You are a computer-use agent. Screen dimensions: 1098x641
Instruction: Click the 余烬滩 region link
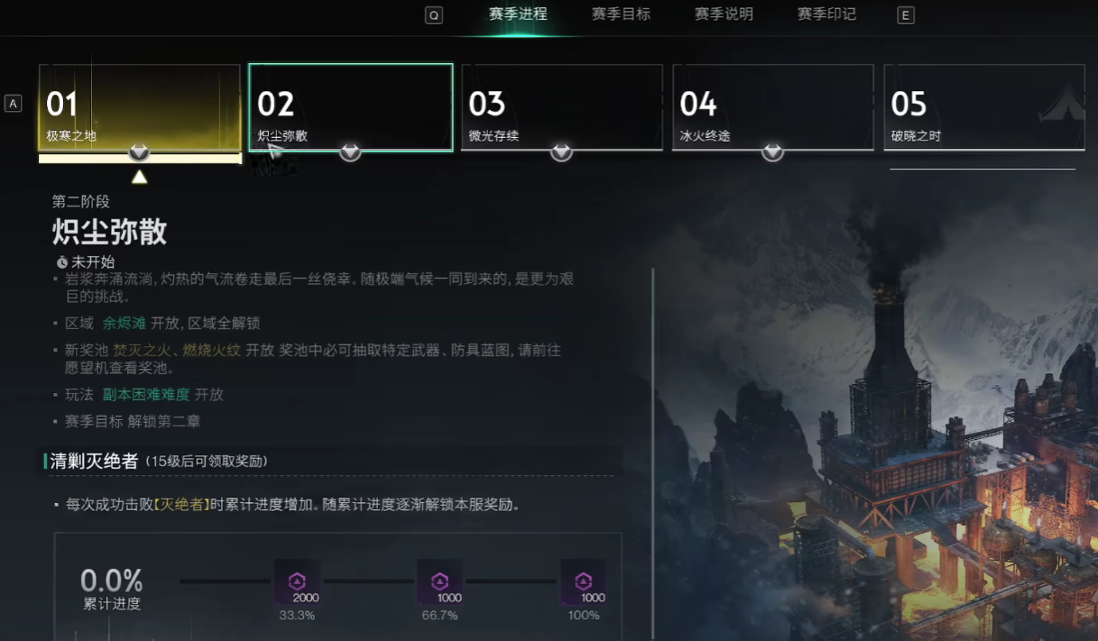coord(125,323)
